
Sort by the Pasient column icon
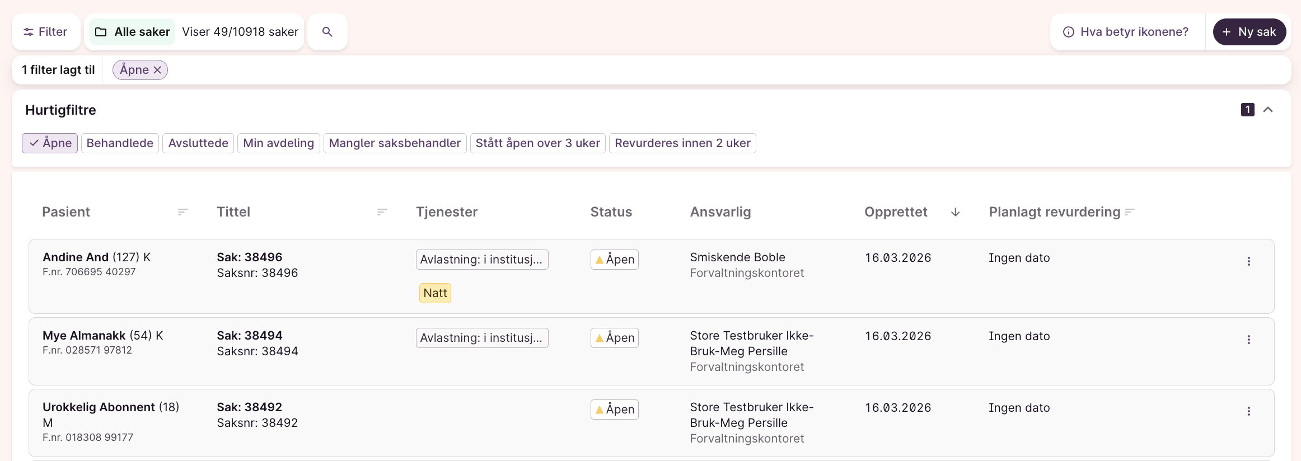[x=182, y=212]
